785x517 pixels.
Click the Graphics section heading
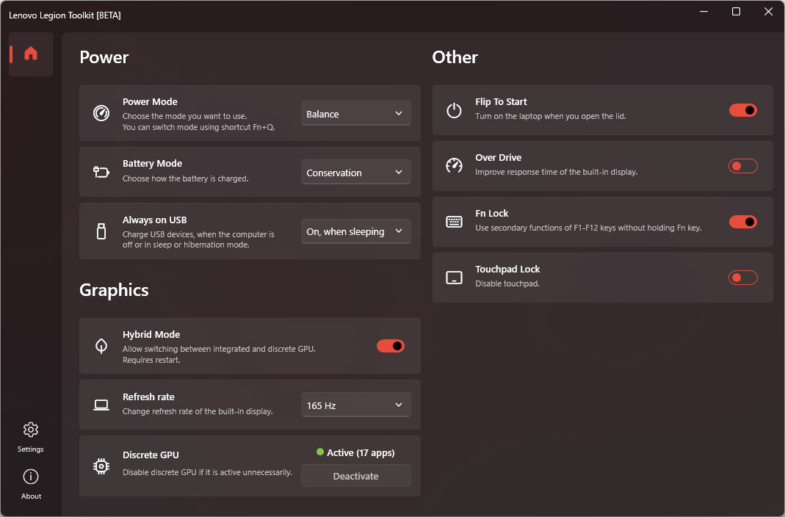[114, 290]
